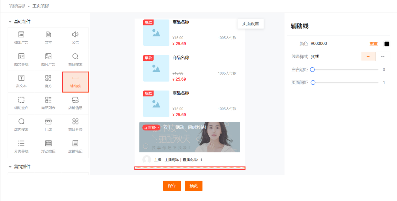This screenshot has width=397, height=201.
Task: Click the 左右边距 slider handle
Action: tap(312, 70)
